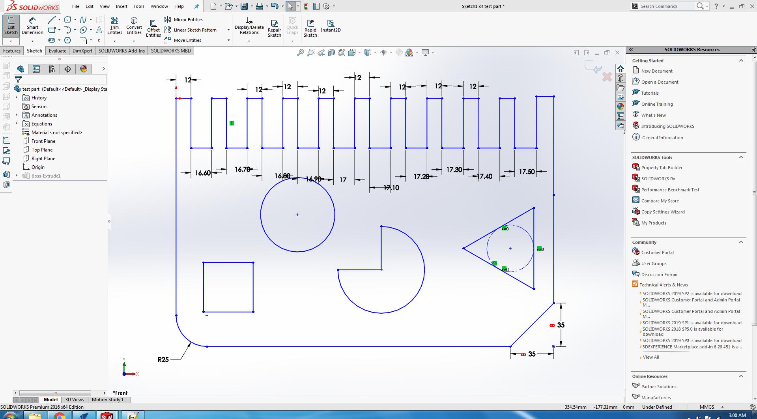Screen dimensions: 757x419
Task: Toggle Instant2D mode
Action: coord(331,26)
